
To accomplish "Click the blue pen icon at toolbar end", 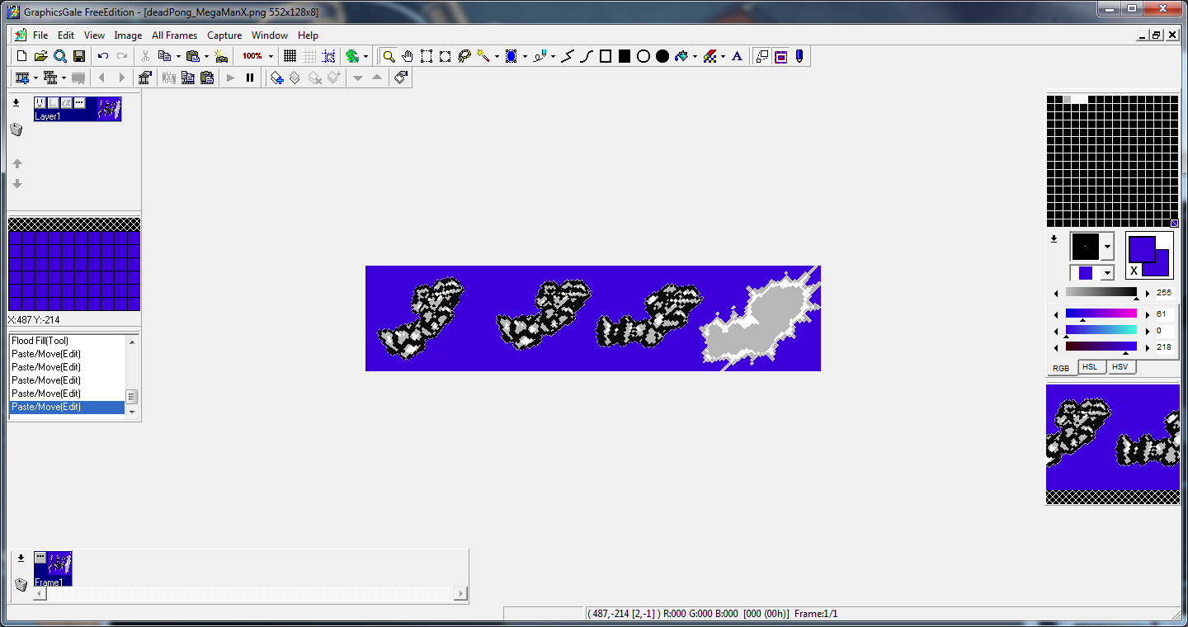I will pyautogui.click(x=799, y=56).
